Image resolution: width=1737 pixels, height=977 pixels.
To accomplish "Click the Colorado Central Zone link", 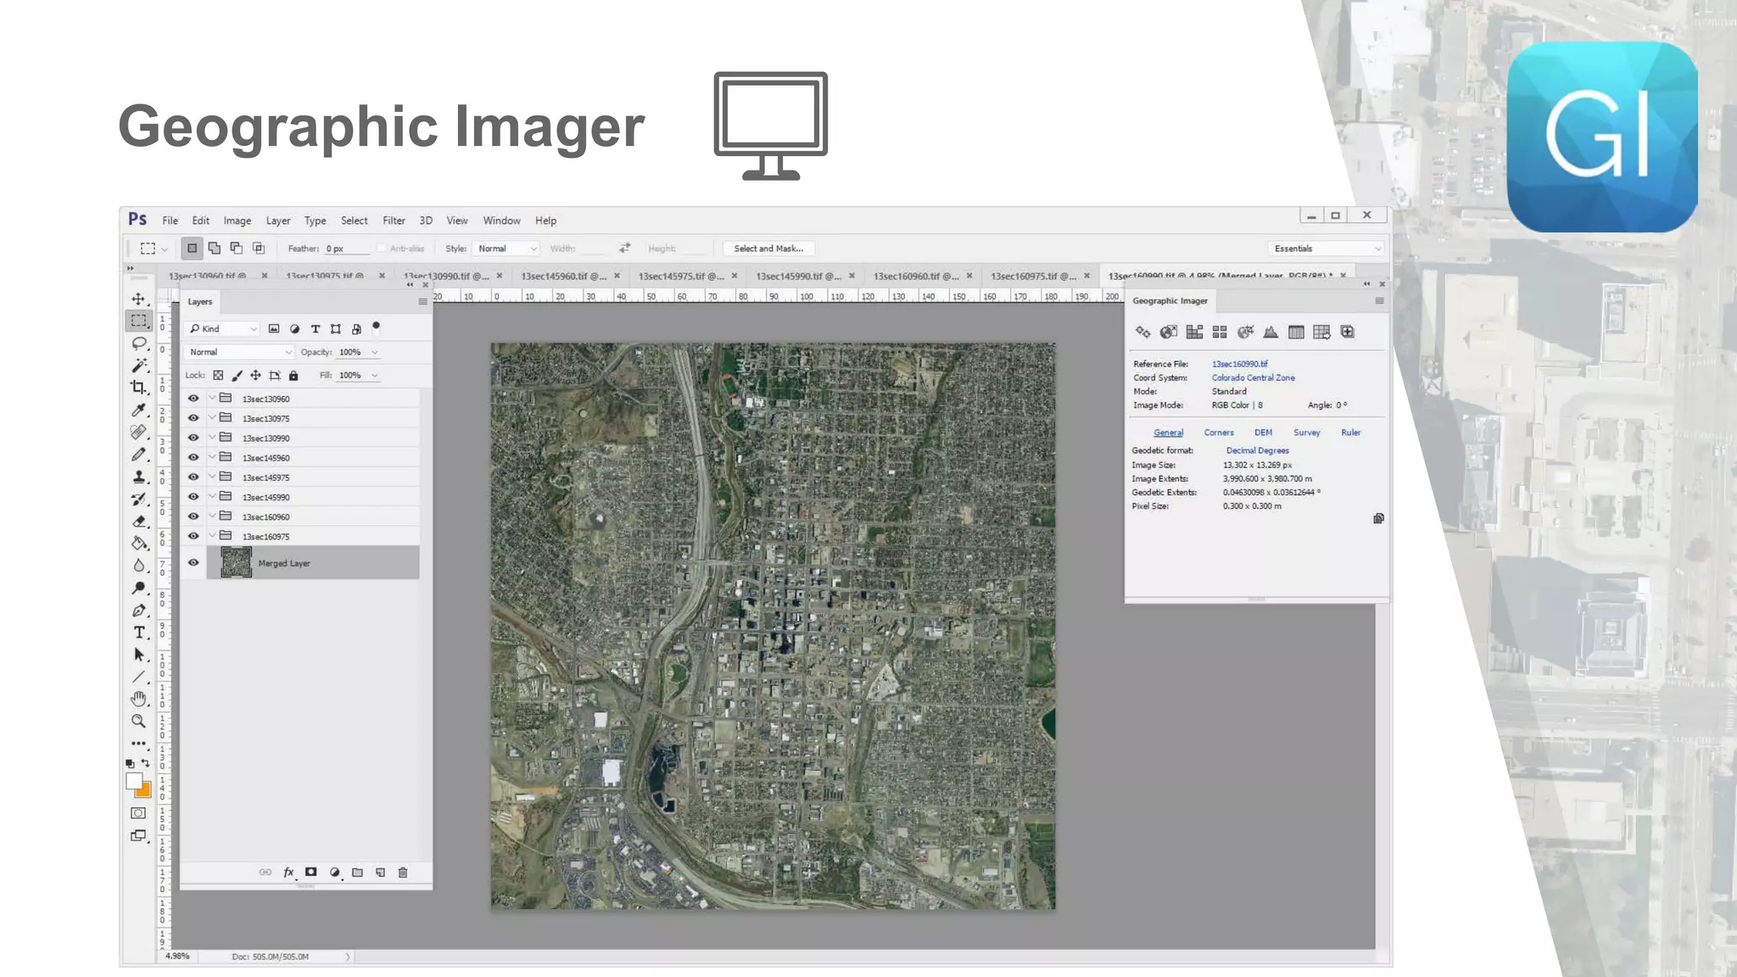I will click(1253, 377).
